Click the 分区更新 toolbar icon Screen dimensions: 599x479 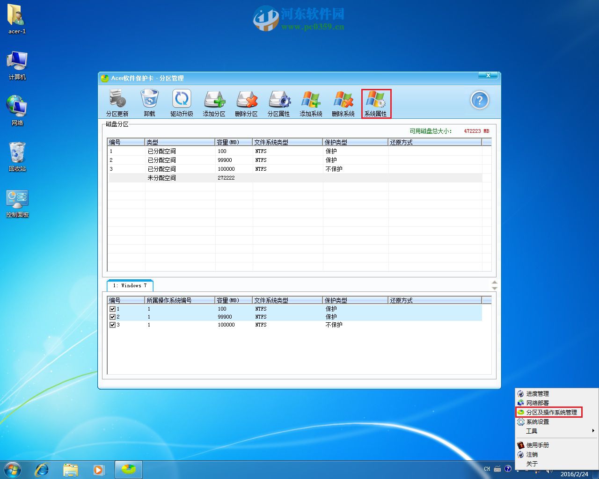[x=117, y=102]
